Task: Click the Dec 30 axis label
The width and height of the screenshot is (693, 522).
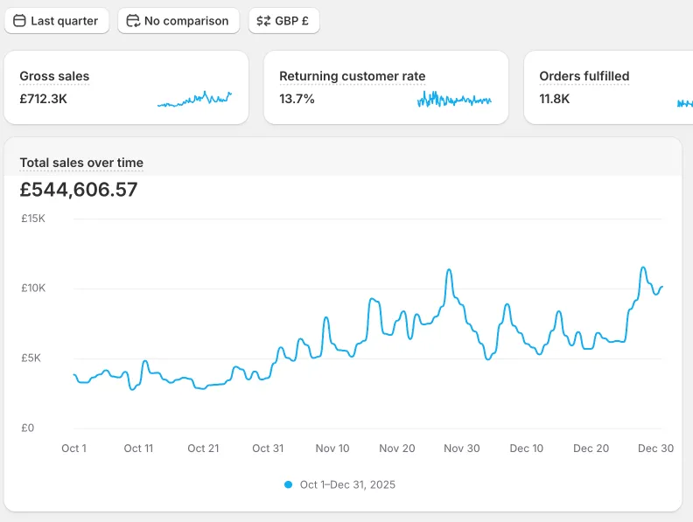Action: coord(655,449)
